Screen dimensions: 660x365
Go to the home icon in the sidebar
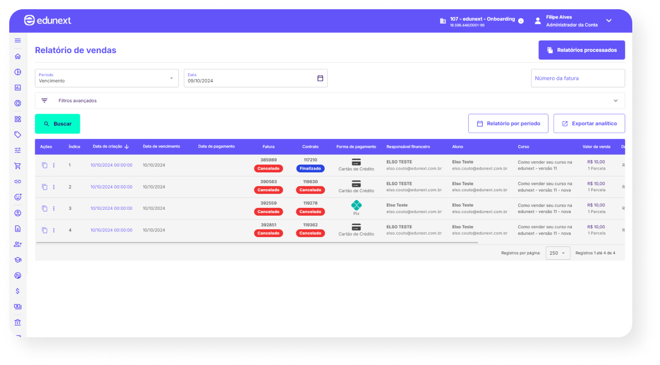tap(18, 56)
